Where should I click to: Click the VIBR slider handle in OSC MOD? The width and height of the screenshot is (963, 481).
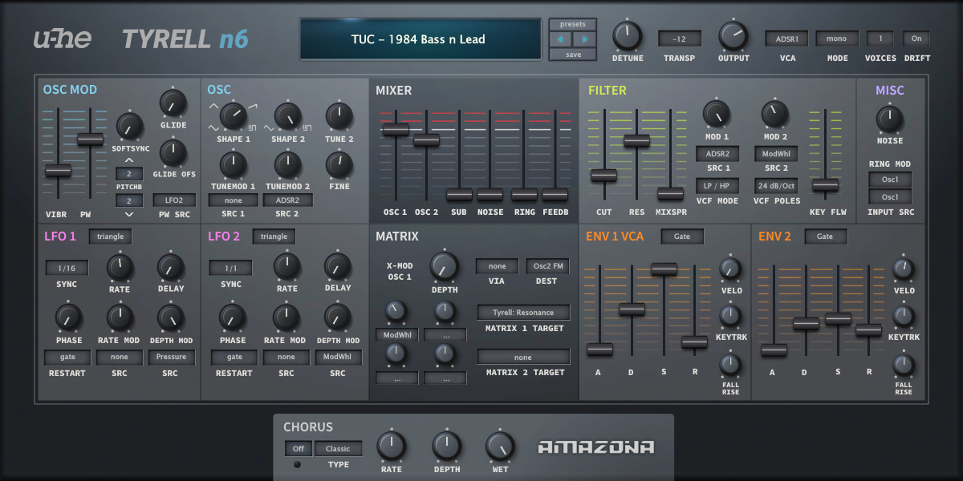pyautogui.click(x=58, y=171)
